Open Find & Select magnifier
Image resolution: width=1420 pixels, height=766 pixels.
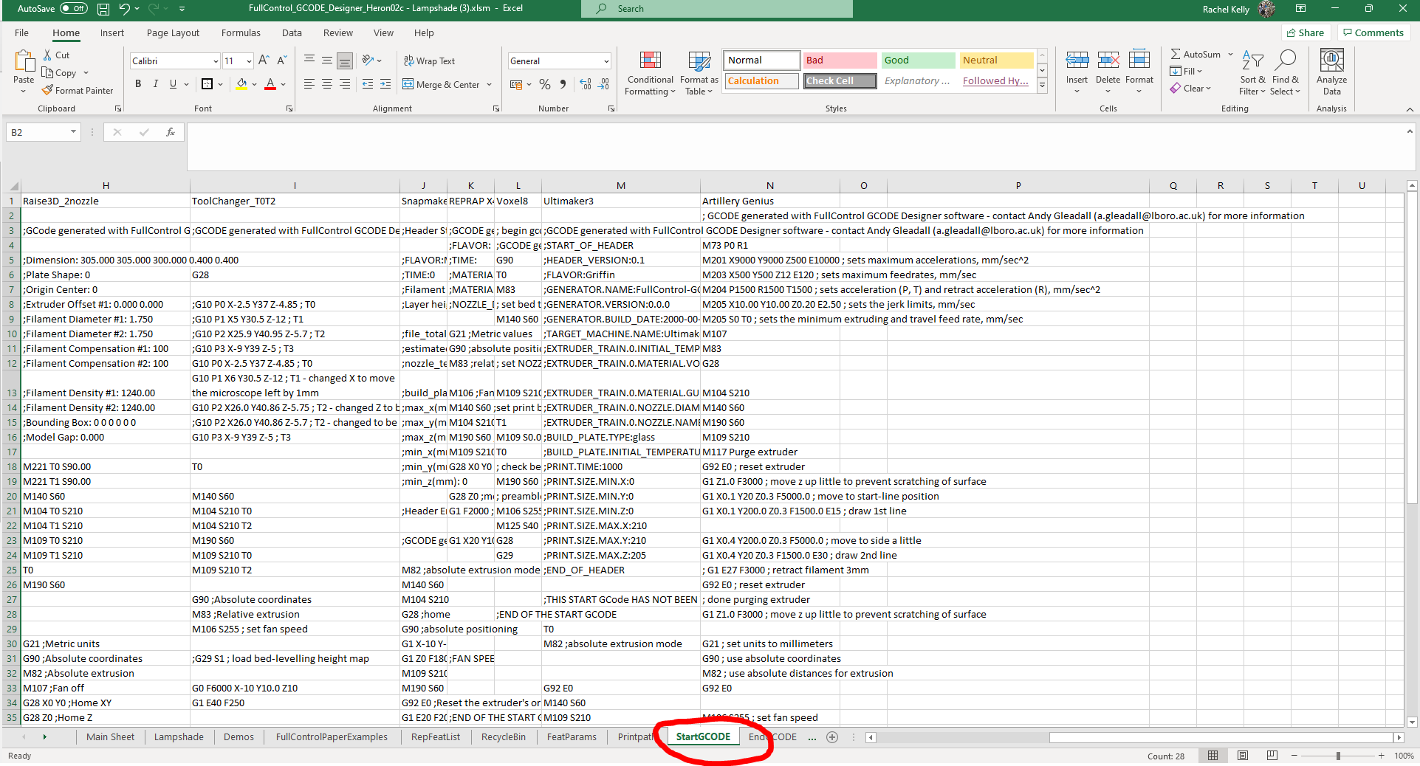pos(1286,72)
